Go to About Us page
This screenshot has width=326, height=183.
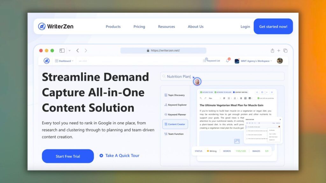196,27
